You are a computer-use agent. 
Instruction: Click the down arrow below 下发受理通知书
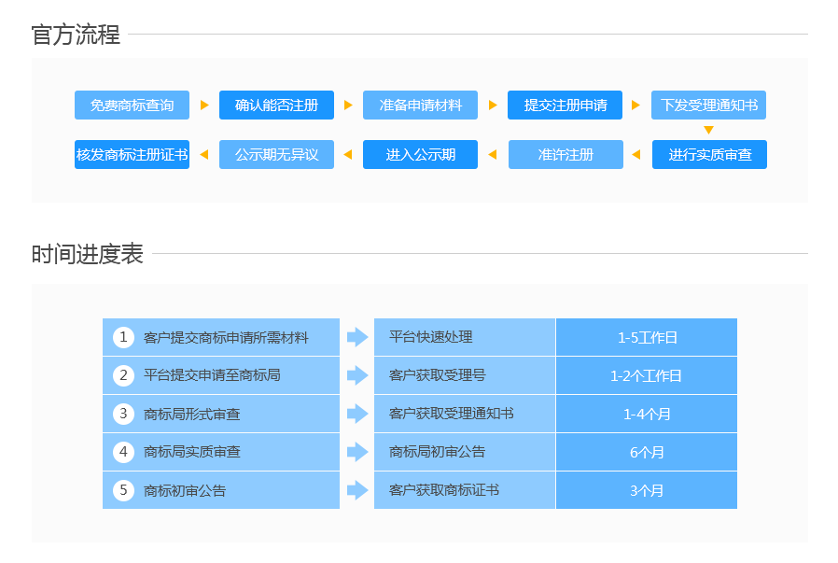pyautogui.click(x=708, y=131)
